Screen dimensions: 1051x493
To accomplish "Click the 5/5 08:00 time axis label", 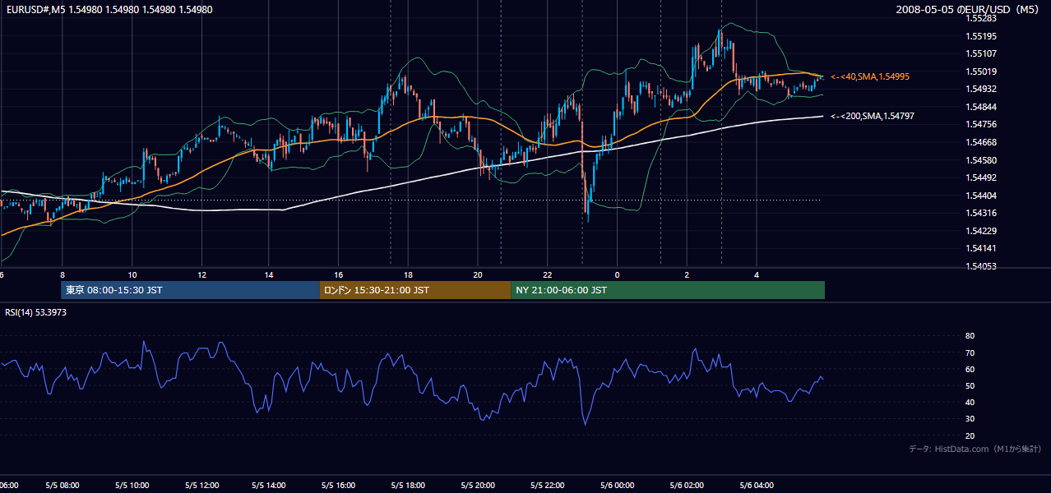I will point(63,486).
